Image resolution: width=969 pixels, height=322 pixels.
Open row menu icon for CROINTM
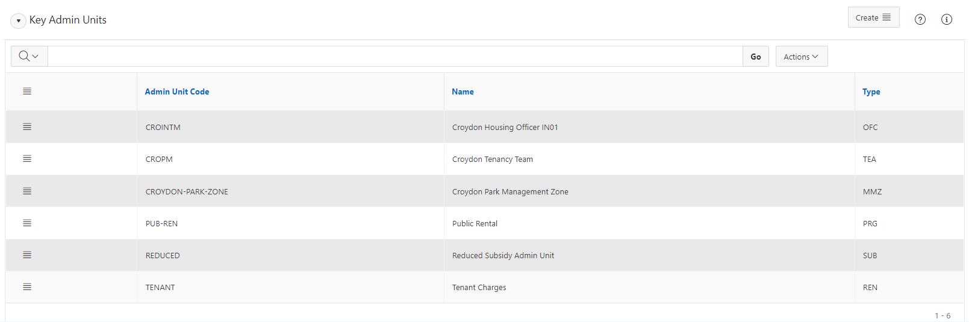27,126
